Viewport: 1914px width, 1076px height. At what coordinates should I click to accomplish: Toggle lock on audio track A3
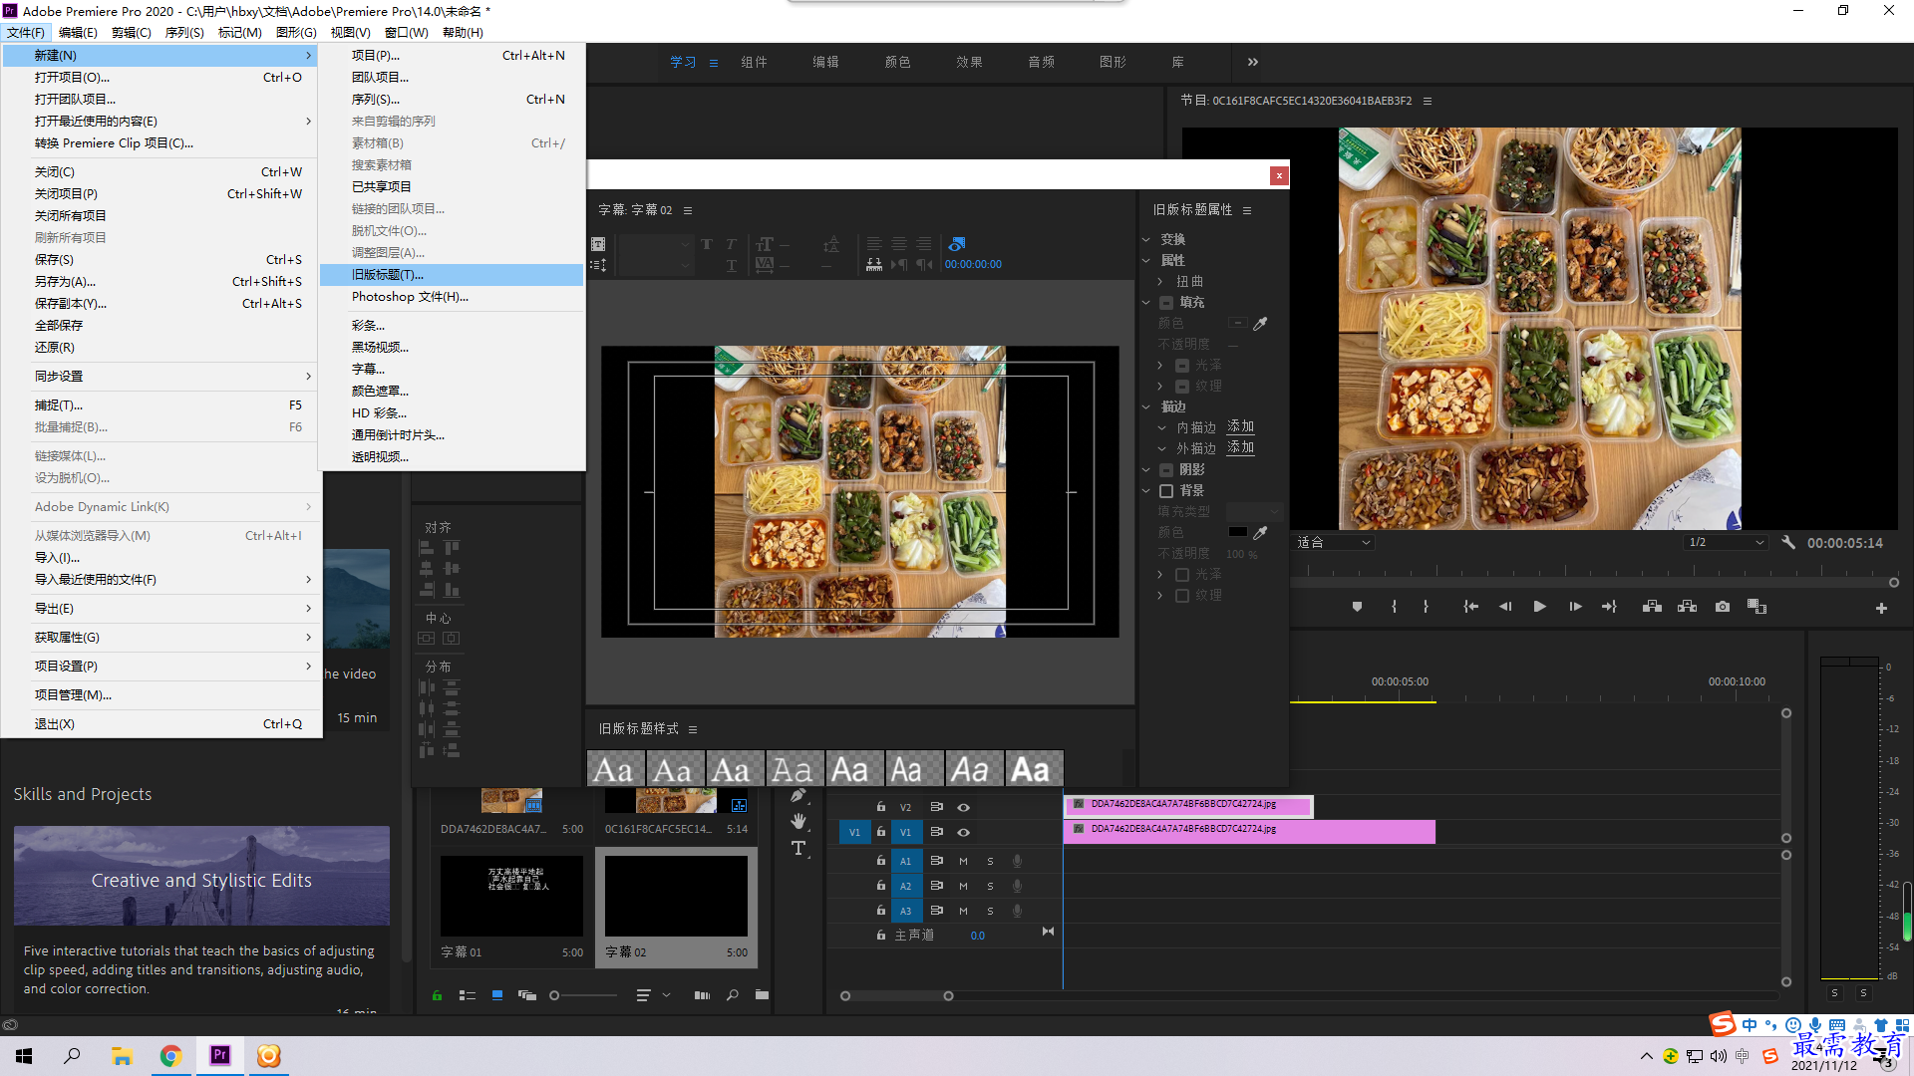point(881,910)
